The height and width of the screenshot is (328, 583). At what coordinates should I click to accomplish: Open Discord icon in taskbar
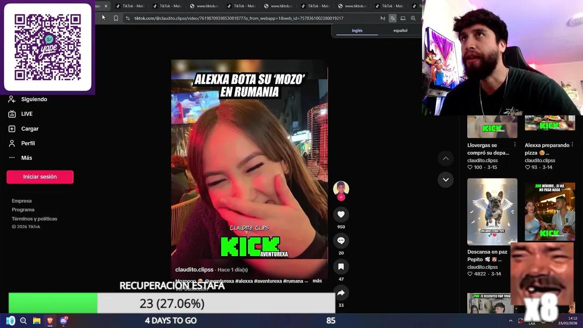point(63,321)
